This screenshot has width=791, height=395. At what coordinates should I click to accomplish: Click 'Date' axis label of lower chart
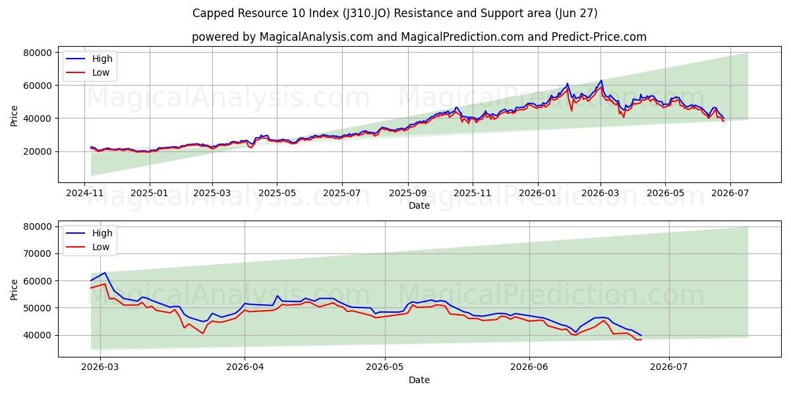(x=419, y=380)
